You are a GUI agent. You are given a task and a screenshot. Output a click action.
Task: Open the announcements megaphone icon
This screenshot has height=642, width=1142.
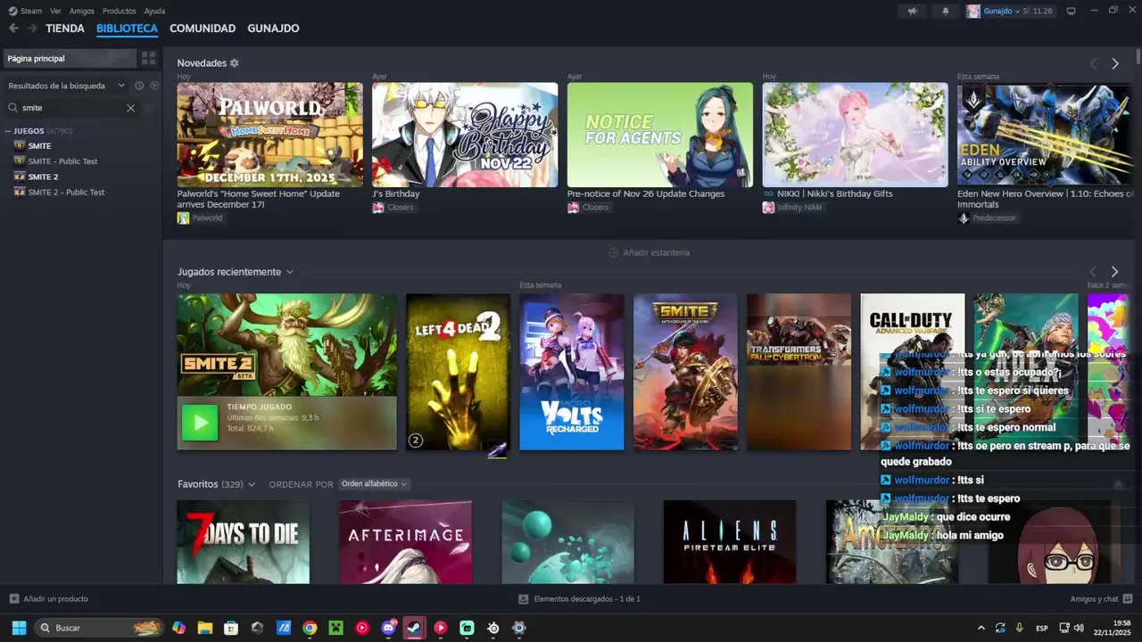pyautogui.click(x=912, y=11)
